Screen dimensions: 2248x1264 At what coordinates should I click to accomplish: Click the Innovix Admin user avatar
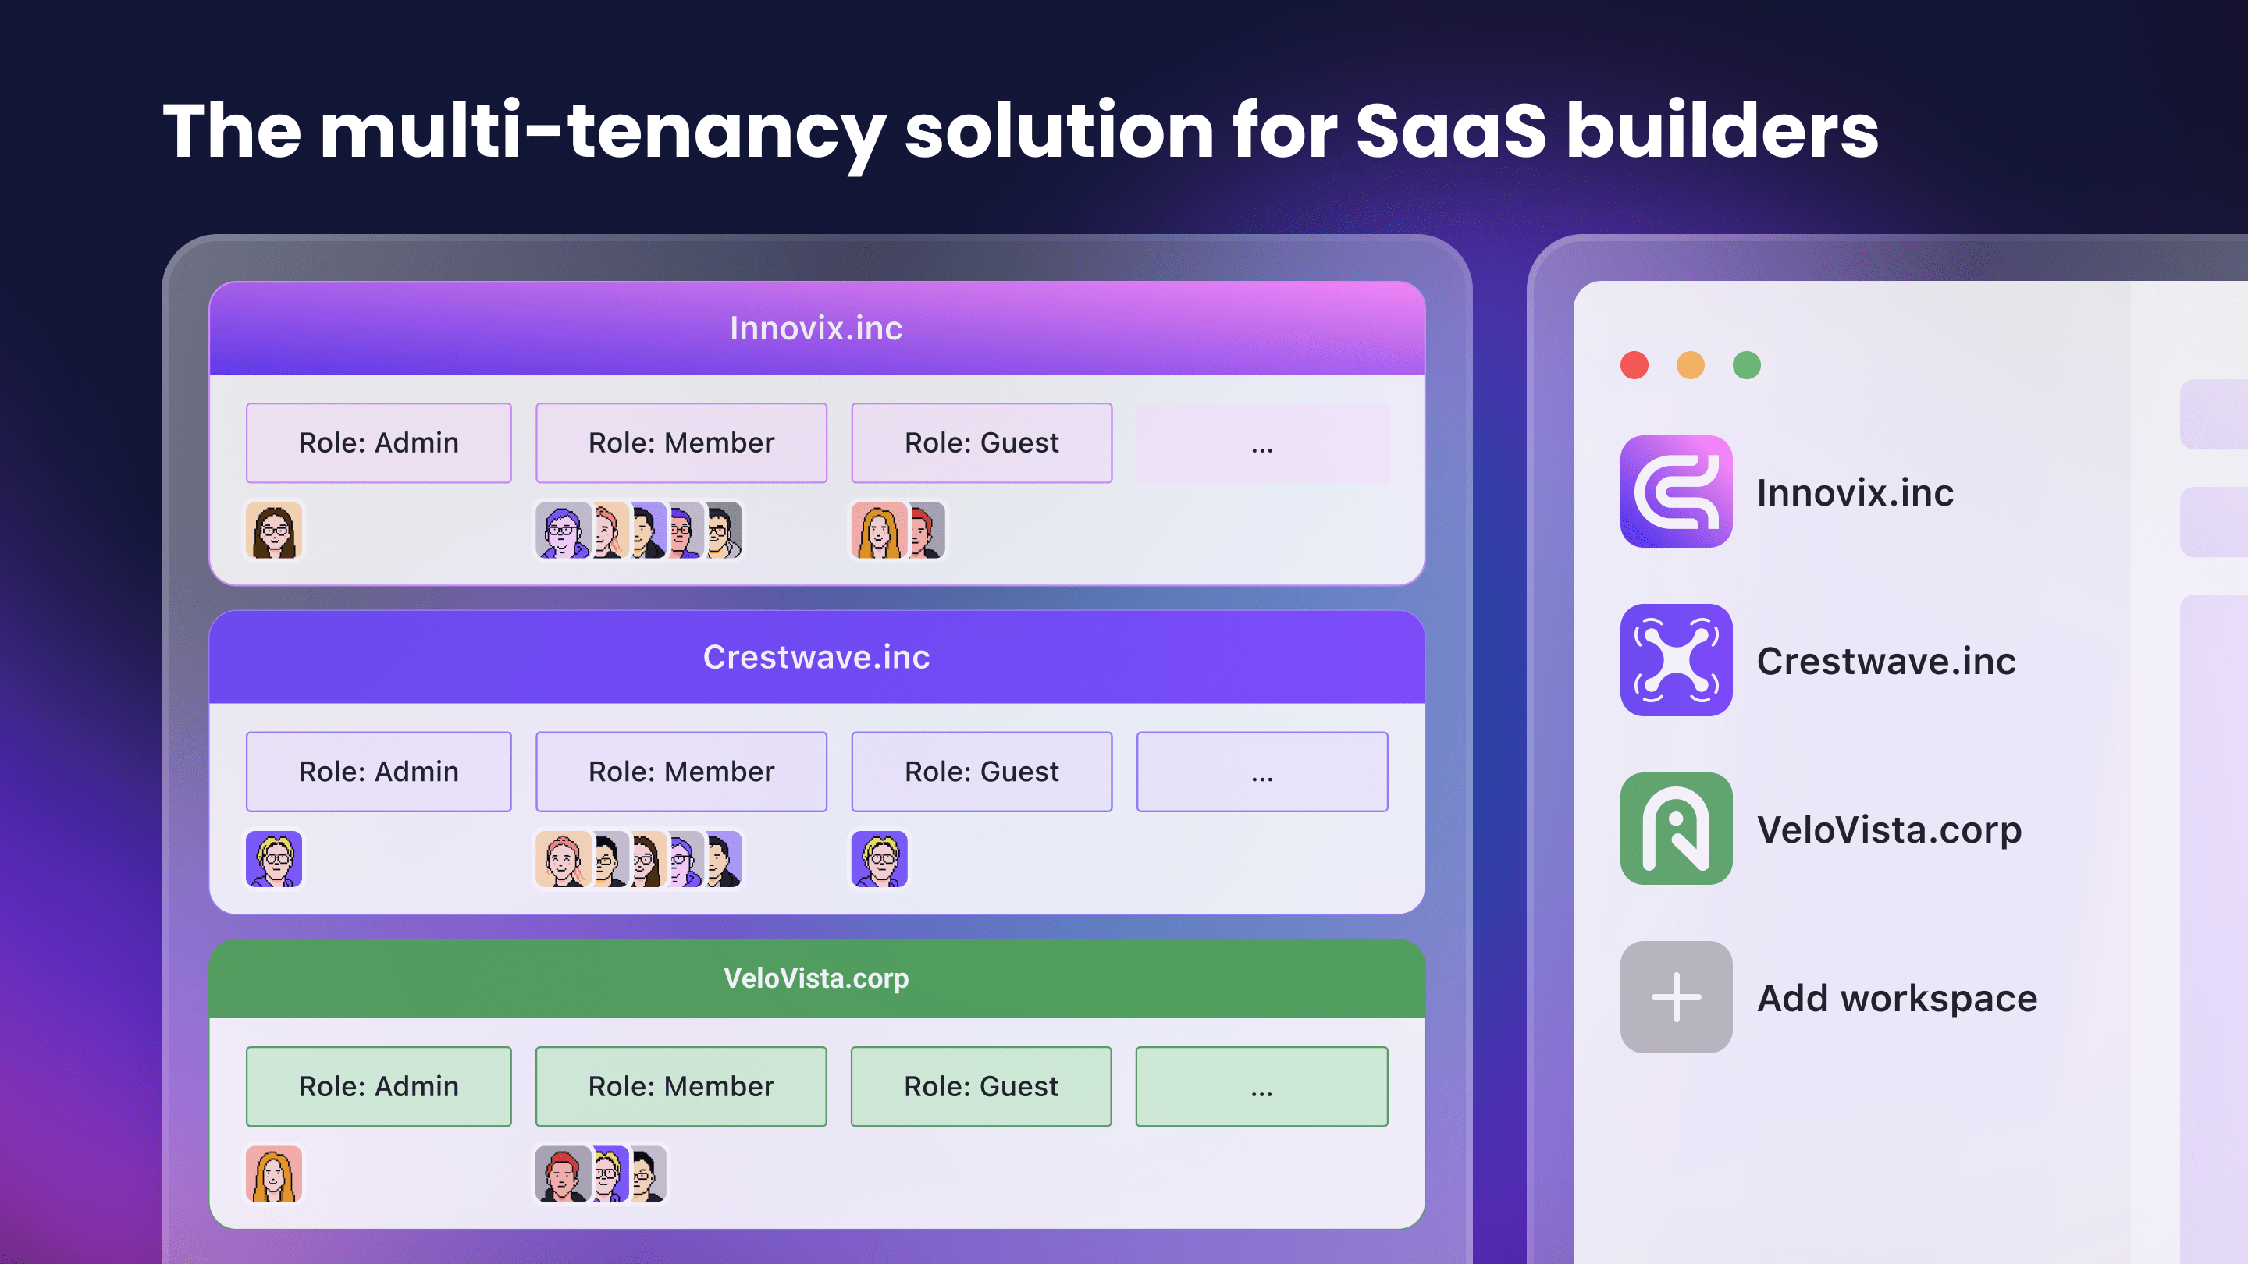274,531
